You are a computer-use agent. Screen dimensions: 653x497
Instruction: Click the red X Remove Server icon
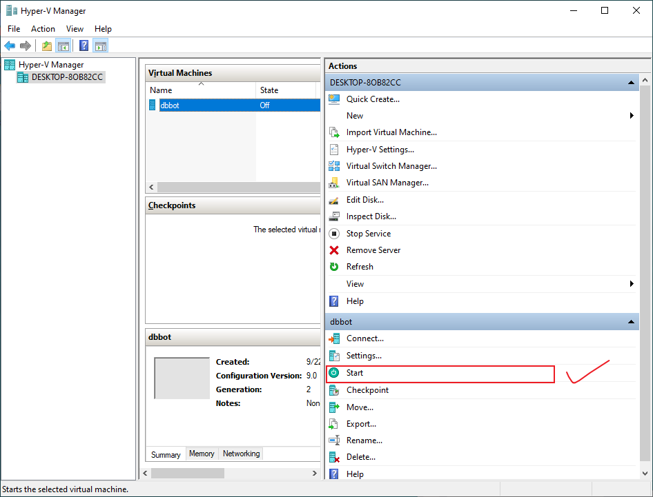point(334,250)
